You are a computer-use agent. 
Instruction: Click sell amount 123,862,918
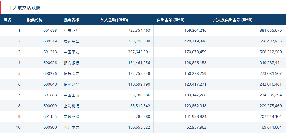[x=196, y=106]
